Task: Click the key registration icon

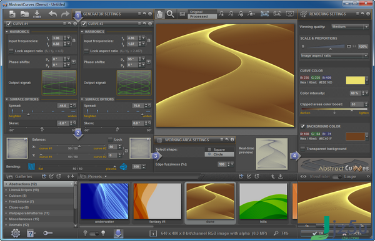Action: click(47, 233)
